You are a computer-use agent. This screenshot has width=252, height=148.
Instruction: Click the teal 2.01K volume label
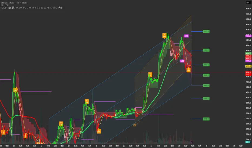[248, 142]
